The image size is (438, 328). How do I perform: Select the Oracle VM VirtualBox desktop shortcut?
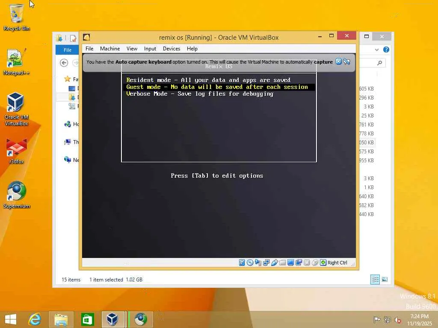coord(17,109)
